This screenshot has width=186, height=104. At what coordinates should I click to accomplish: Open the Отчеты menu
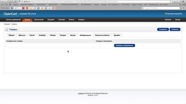coord(71,20)
